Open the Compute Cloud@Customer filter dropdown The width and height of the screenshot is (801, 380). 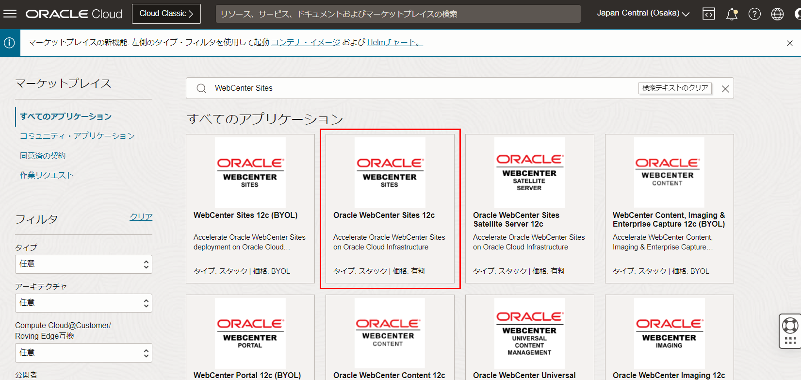(x=83, y=353)
